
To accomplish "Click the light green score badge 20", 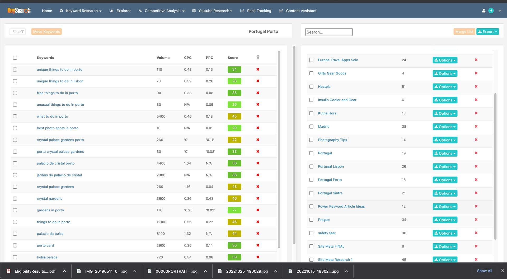I will point(234,128).
